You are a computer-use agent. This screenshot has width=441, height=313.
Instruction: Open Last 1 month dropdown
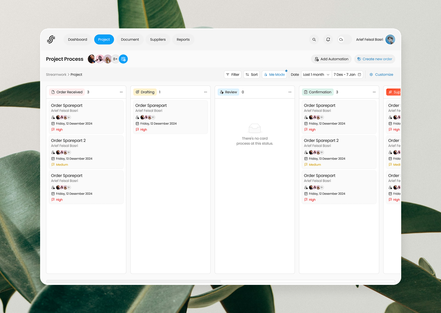[x=316, y=75]
